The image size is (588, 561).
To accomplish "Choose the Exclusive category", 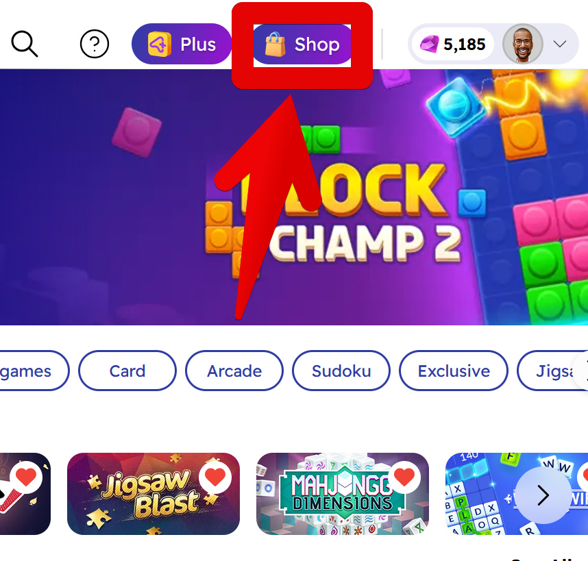I will pos(454,371).
